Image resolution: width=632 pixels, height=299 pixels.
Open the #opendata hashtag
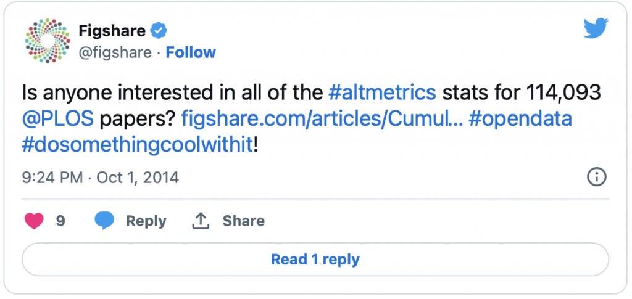click(x=520, y=119)
